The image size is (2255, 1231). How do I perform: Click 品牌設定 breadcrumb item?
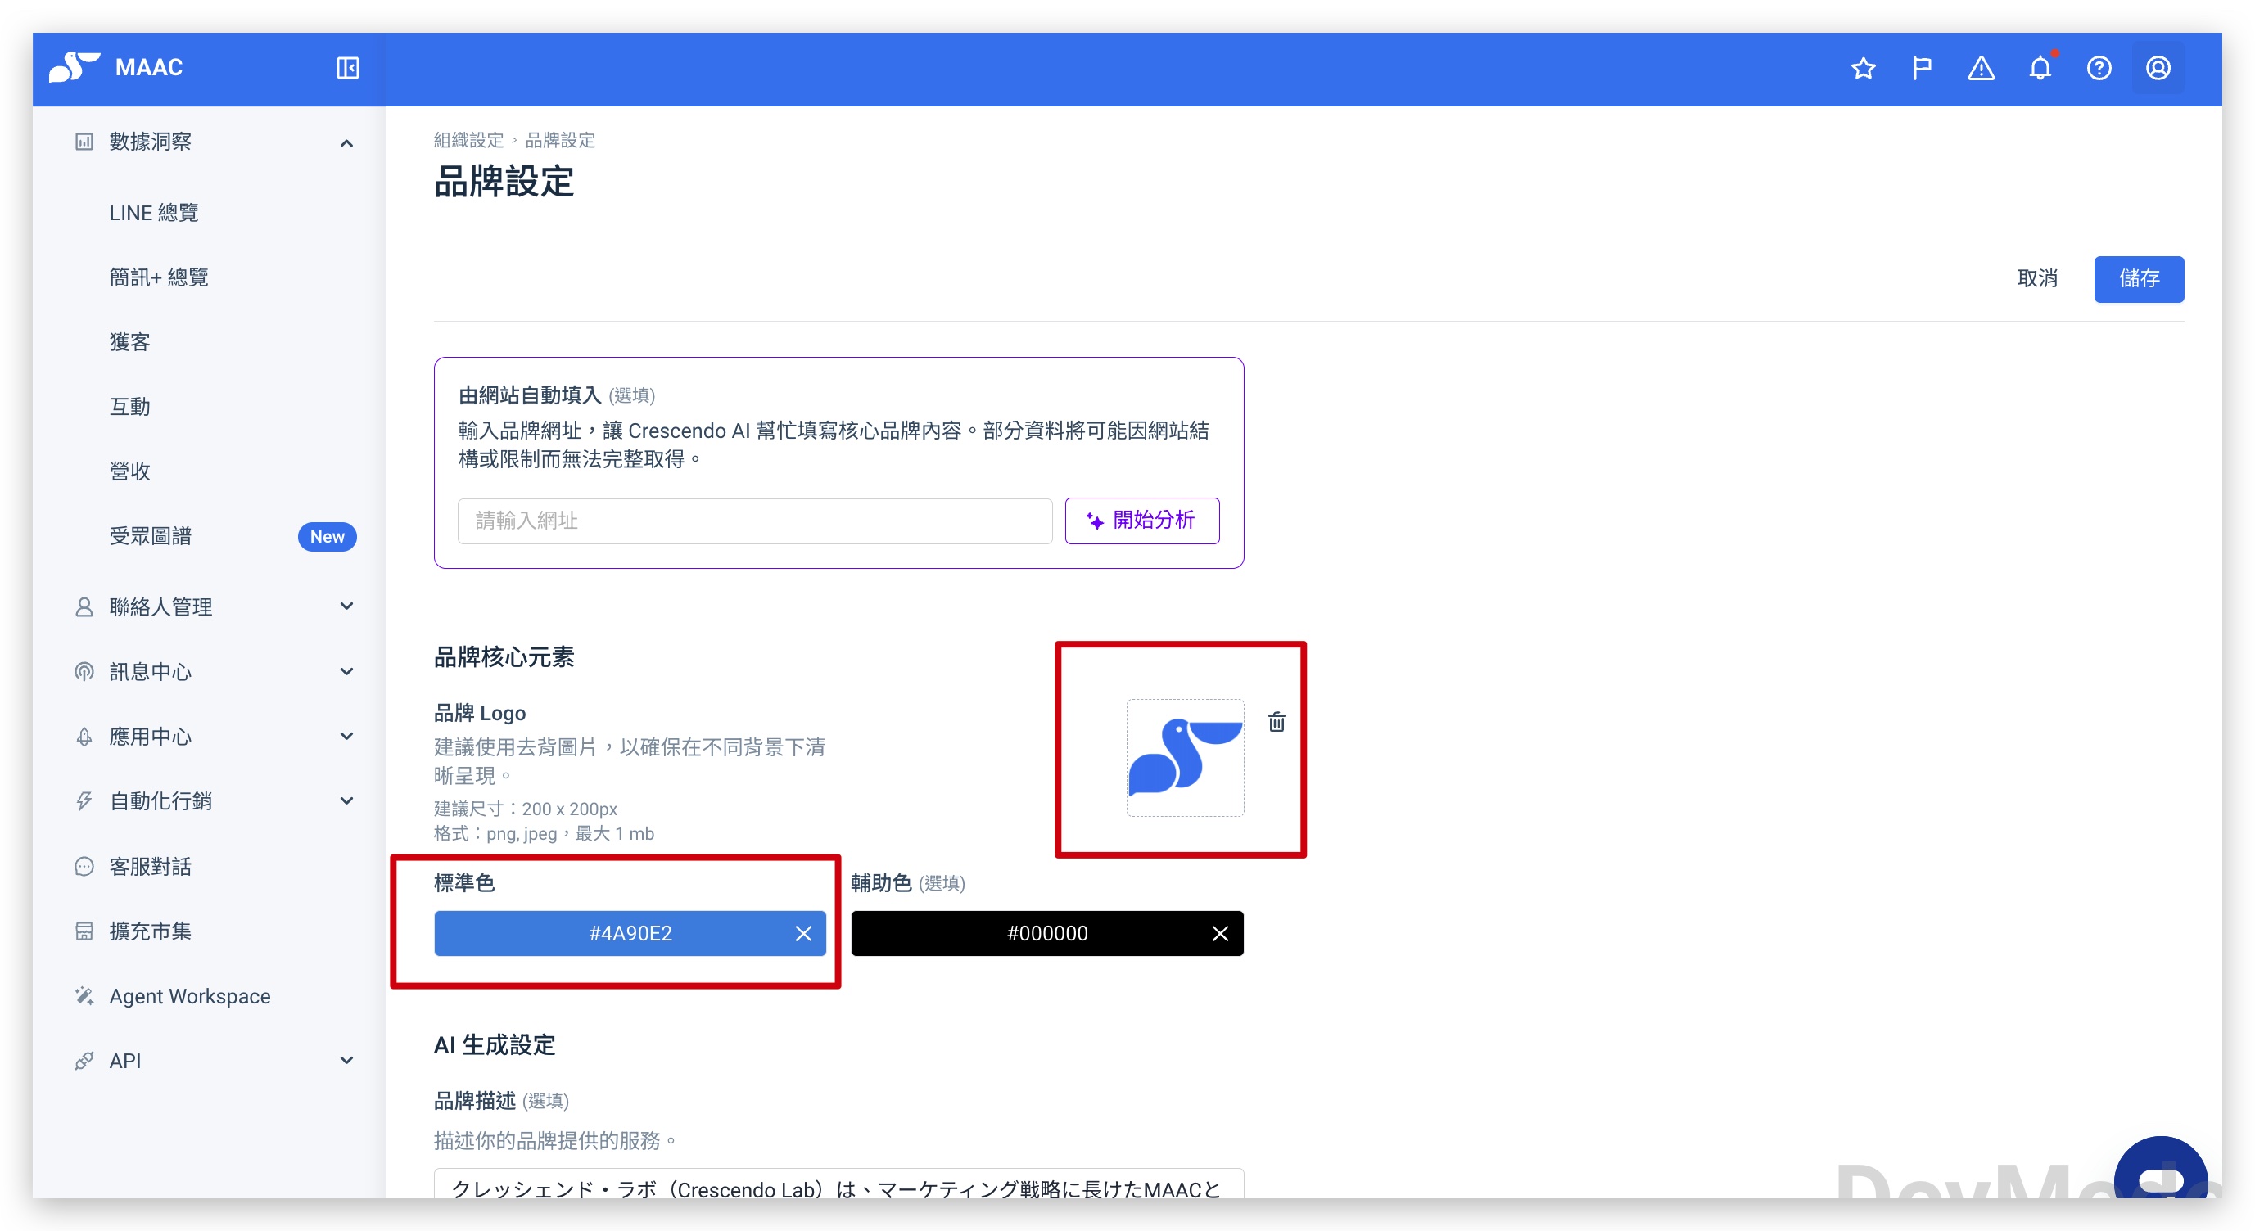click(559, 140)
